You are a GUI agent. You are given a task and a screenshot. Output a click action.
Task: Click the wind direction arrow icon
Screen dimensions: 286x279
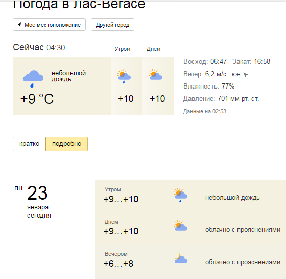click(246, 75)
